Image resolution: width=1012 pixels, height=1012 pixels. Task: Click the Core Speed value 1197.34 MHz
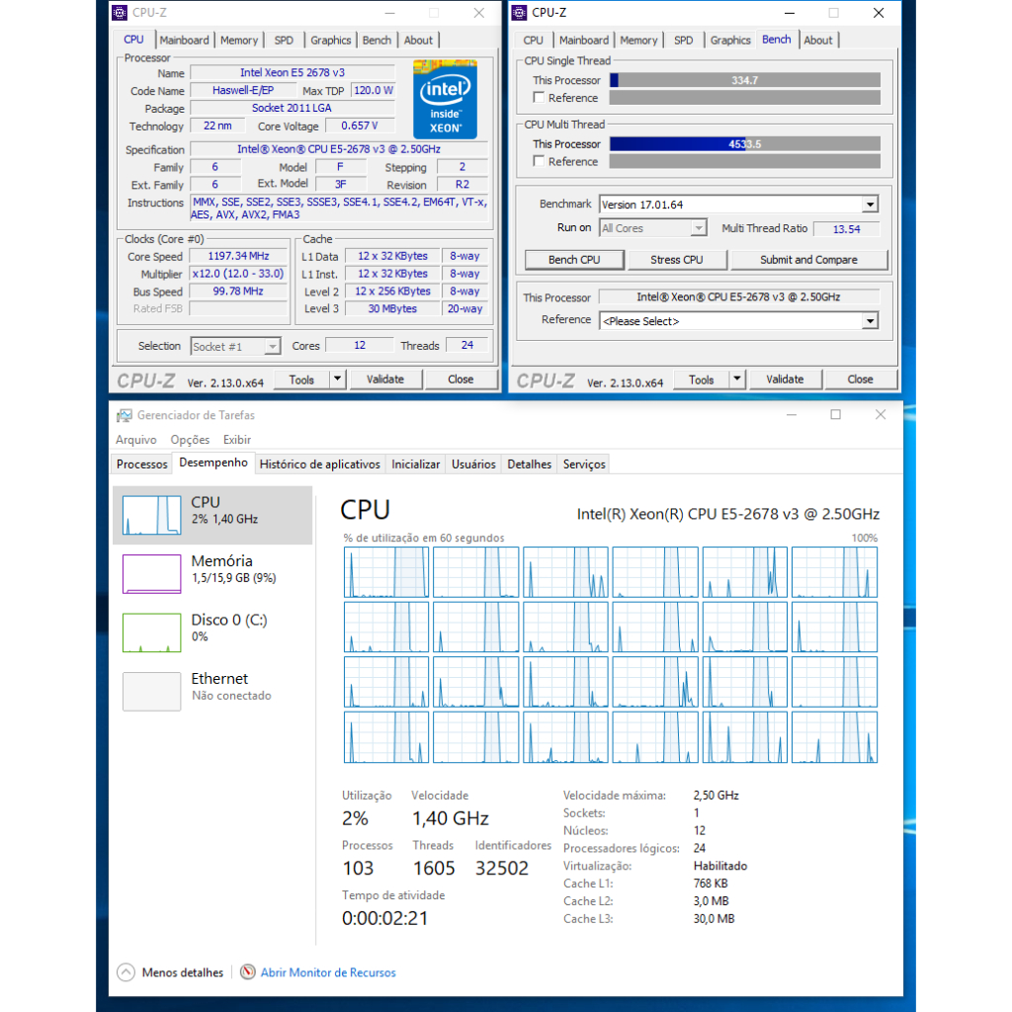(x=238, y=256)
